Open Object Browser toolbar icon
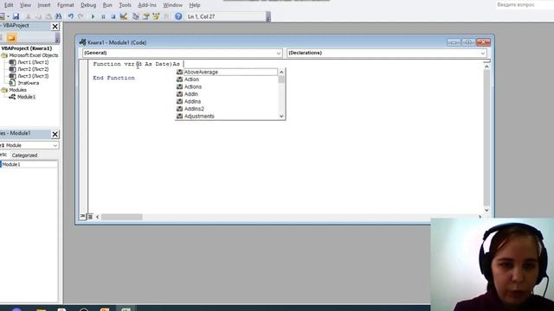 coord(156,16)
